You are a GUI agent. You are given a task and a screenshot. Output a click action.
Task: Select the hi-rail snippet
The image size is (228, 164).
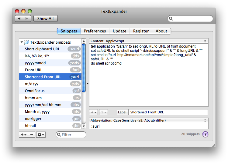coord(50,126)
